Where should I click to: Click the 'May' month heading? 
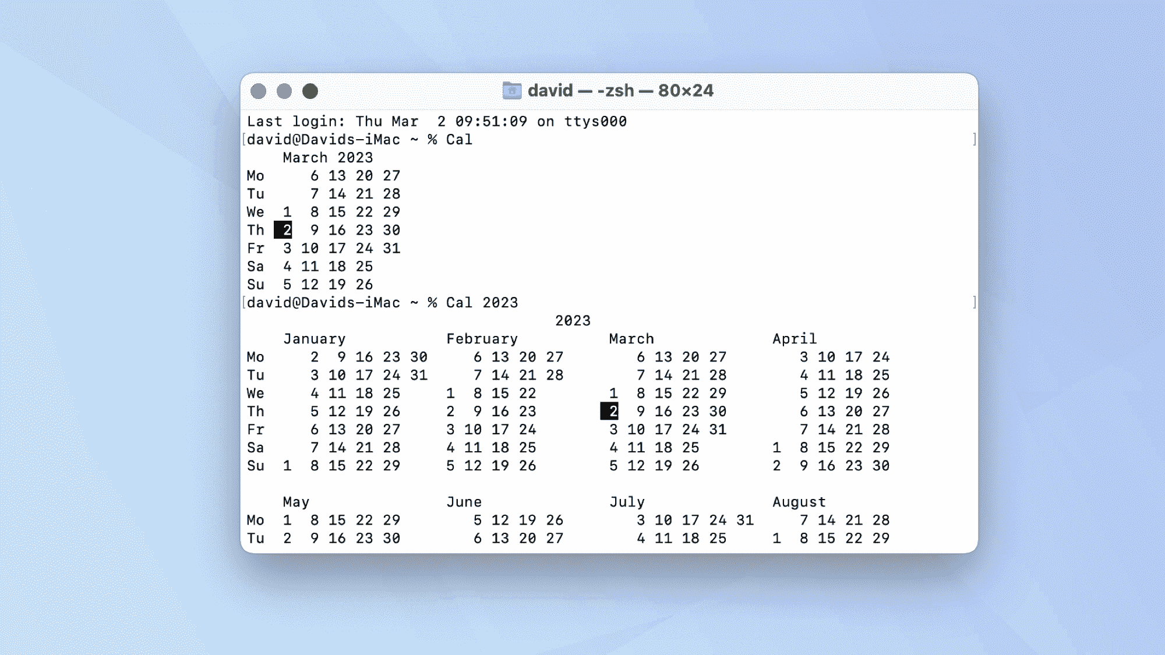click(296, 502)
